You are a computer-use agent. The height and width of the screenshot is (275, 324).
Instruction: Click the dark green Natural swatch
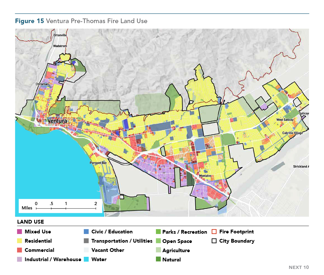click(x=158, y=260)
